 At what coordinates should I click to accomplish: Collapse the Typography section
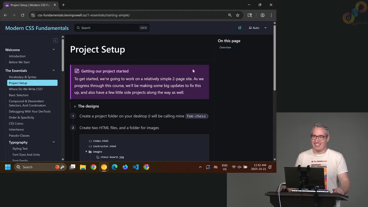click(x=53, y=142)
